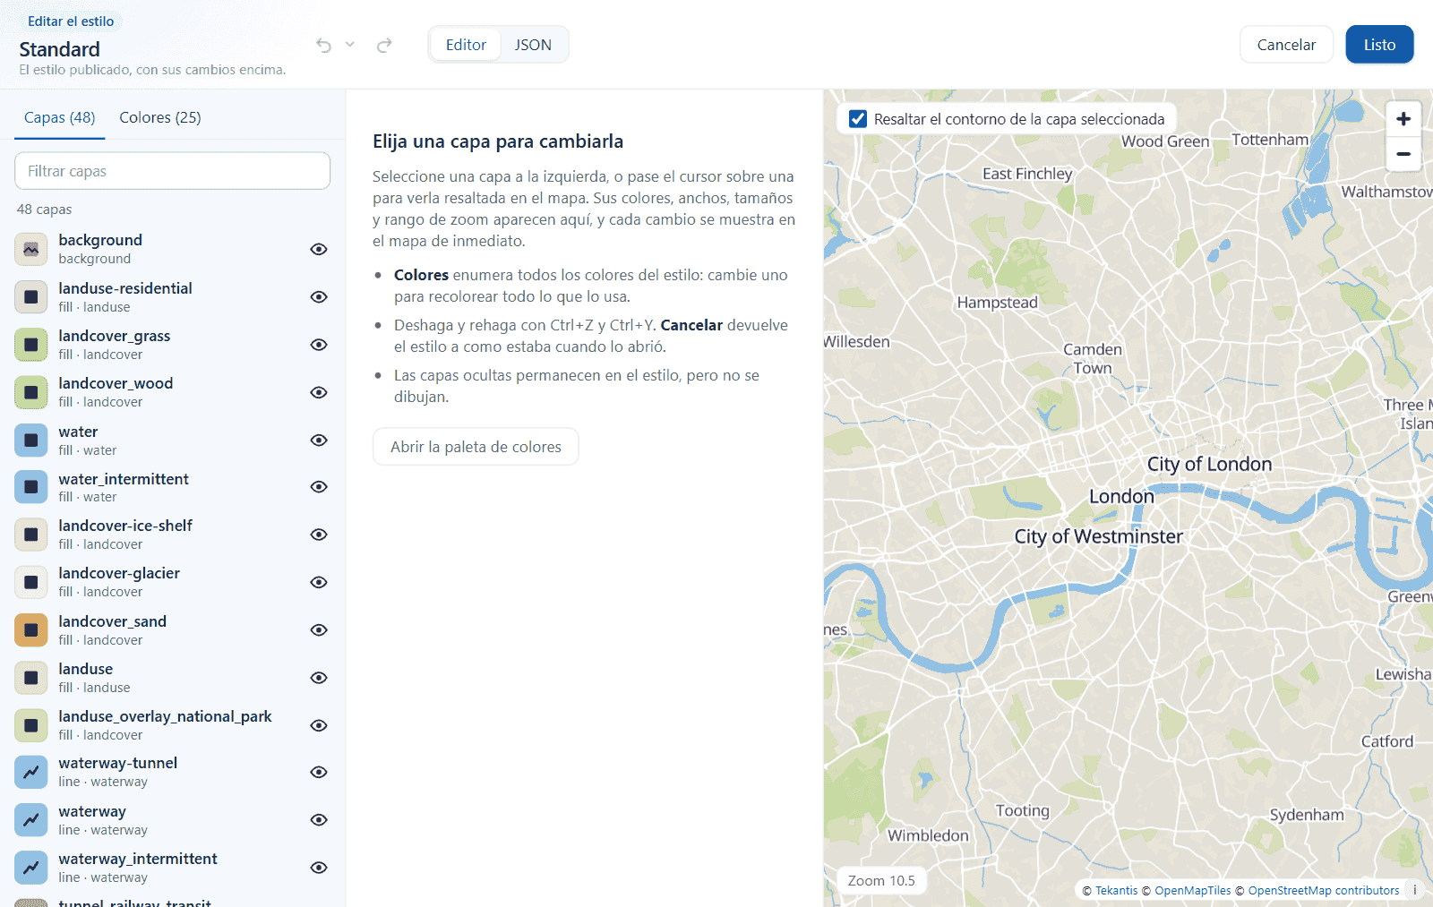Click the waterway line layer icon
The width and height of the screenshot is (1433, 907).
tap(31, 820)
